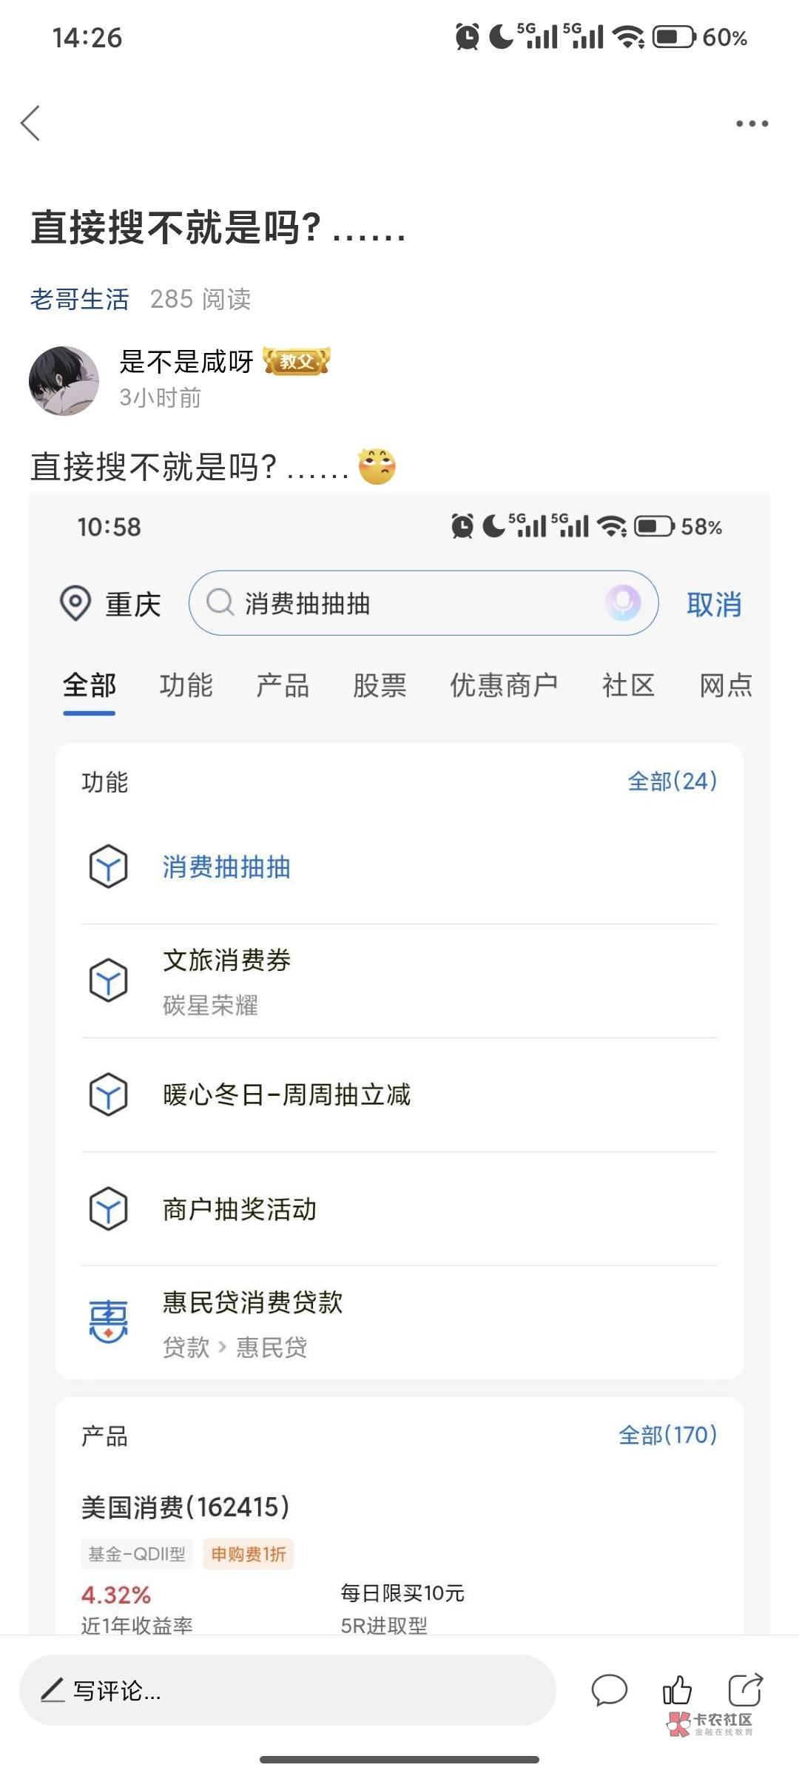
Task: Tap the 重庆 location pin icon
Action: 75,603
